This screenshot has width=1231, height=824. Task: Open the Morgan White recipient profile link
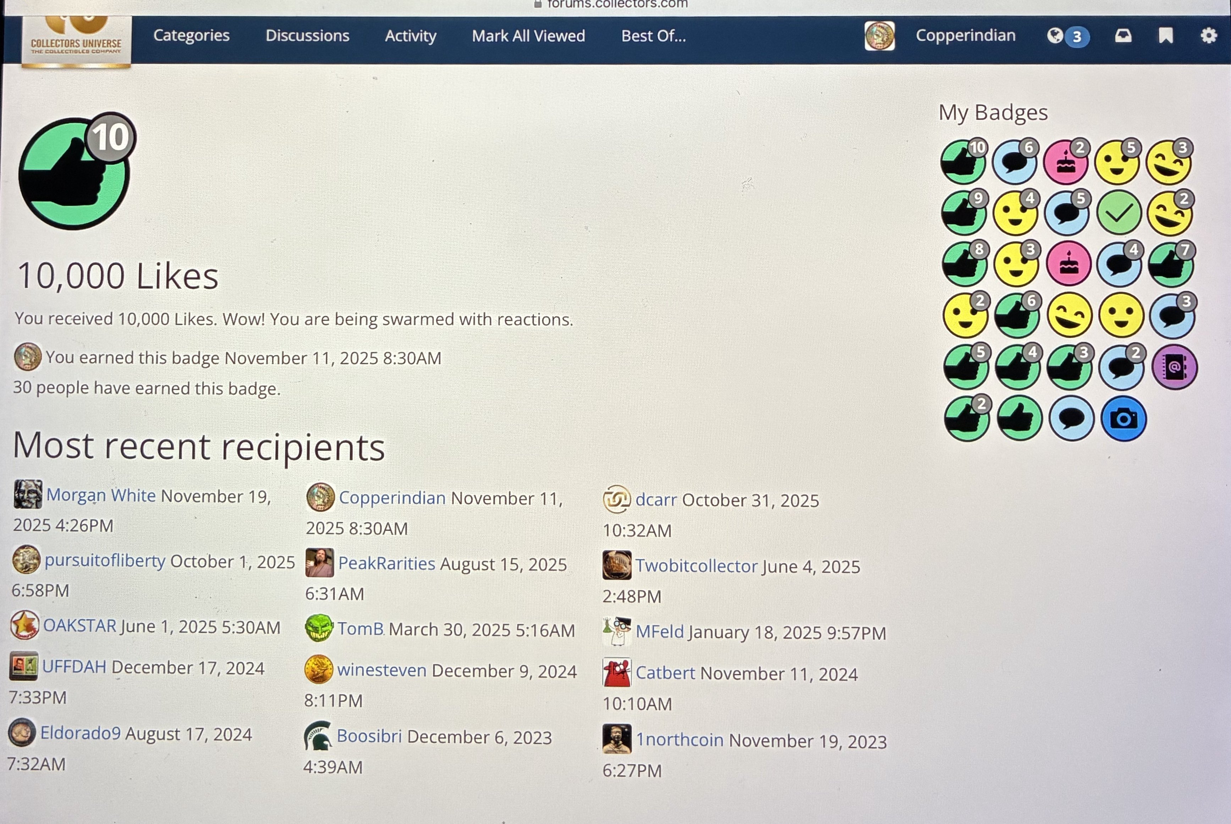pos(101,495)
